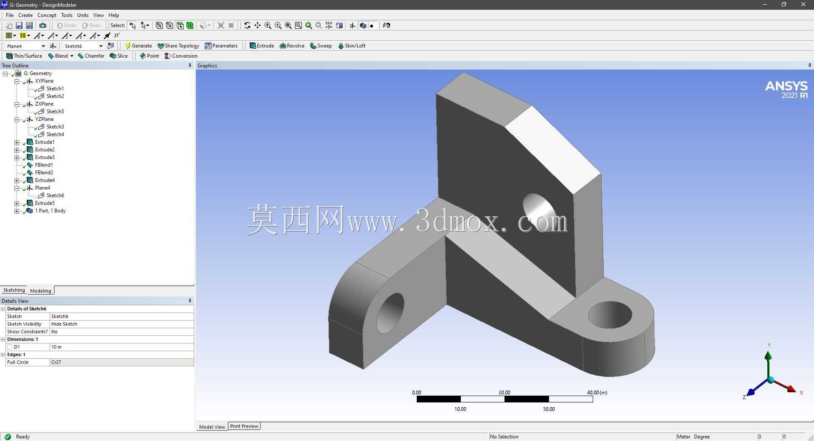814x441 pixels.
Task: Click the D1 value field 10 m
Action: click(x=122, y=347)
